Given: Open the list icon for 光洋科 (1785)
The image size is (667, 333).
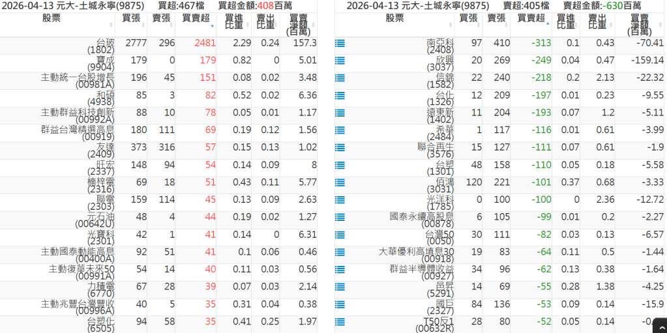Looking at the screenshot, I should tap(340, 199).
